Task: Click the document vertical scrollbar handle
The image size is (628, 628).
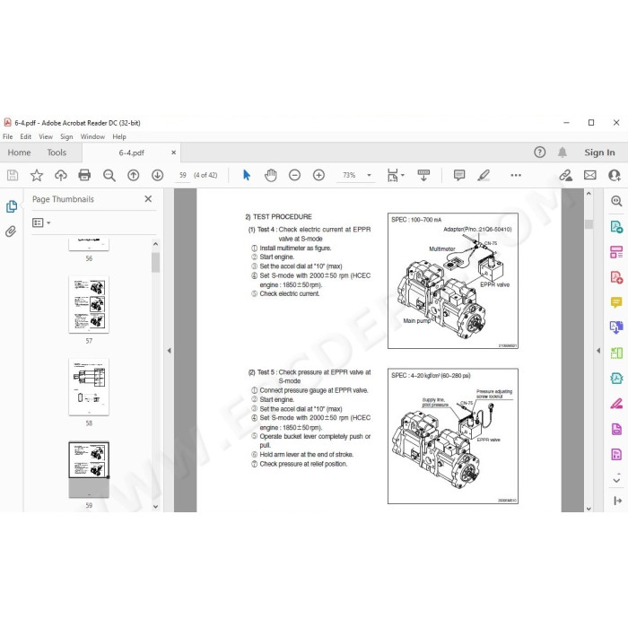Action: [x=589, y=224]
